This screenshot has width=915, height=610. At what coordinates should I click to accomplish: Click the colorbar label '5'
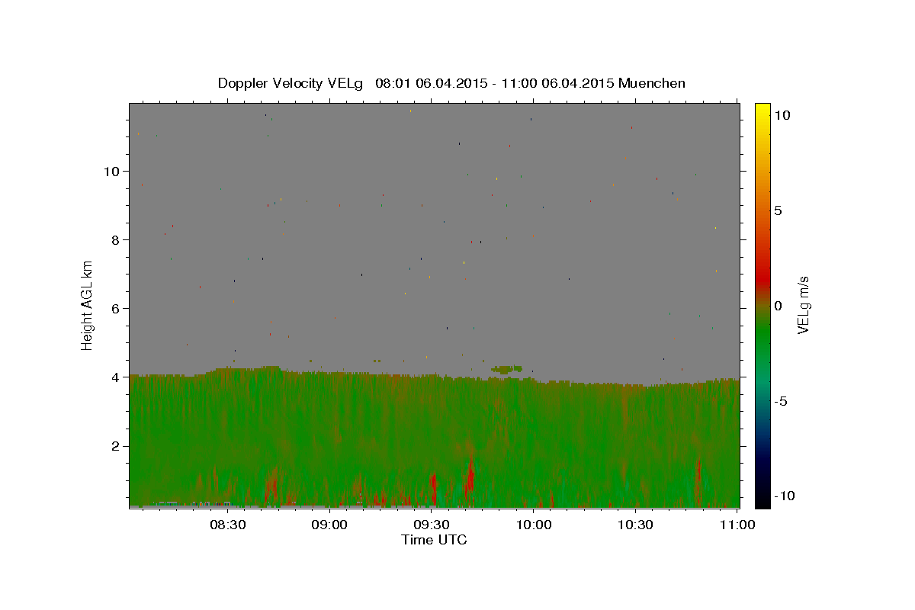[x=778, y=210]
